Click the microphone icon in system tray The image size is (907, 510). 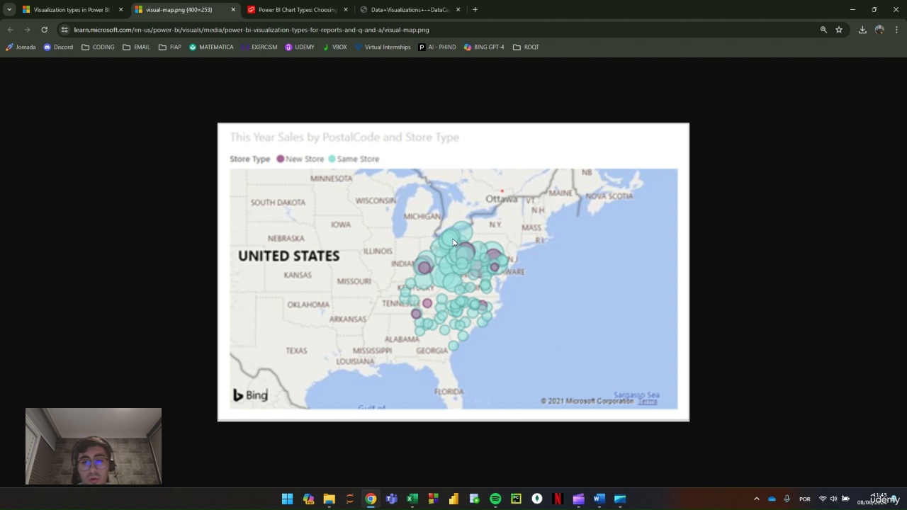(787, 499)
